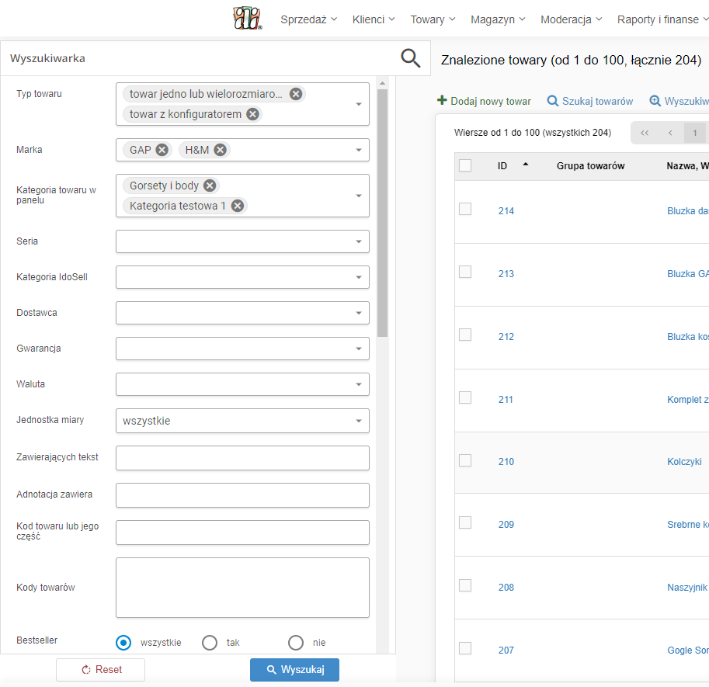
Task: Open the Magazyn menu
Action: [498, 19]
